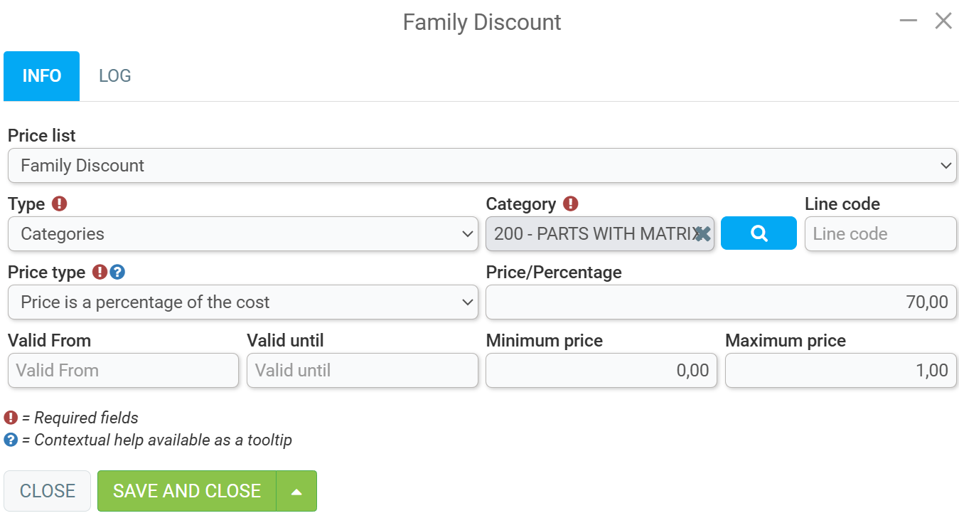The height and width of the screenshot is (518, 959).
Task: Click the red required icon next to Category
Action: (571, 203)
